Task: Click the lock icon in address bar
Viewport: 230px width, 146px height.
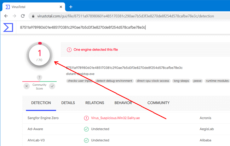Action: [33, 16]
